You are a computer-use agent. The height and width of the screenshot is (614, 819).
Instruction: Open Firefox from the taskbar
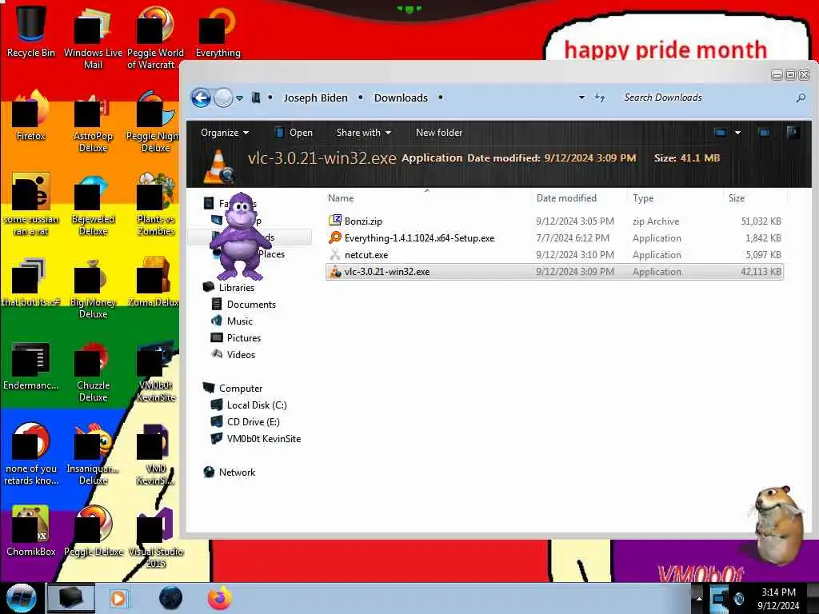click(219, 598)
